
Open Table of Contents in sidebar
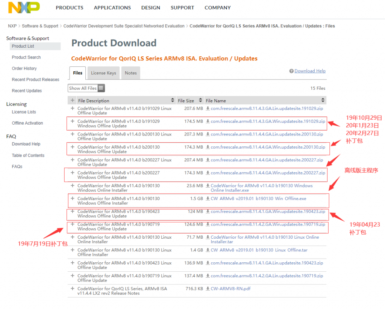point(28,155)
